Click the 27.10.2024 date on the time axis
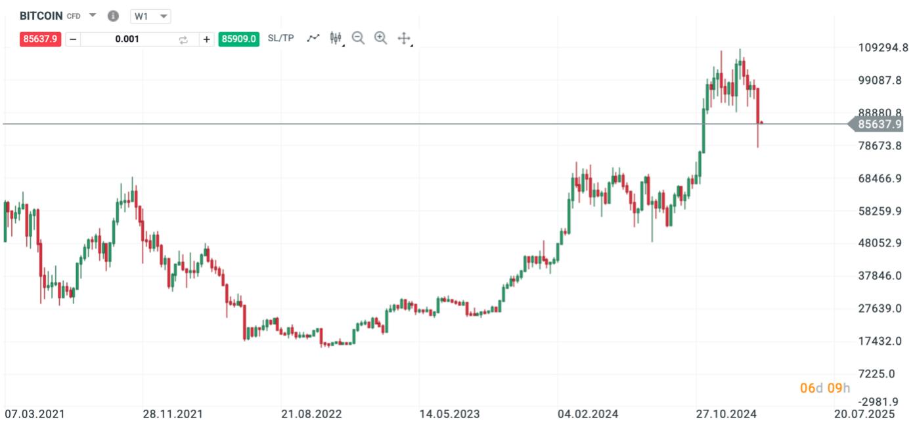Screen dimensions: 913x430 pos(726,414)
